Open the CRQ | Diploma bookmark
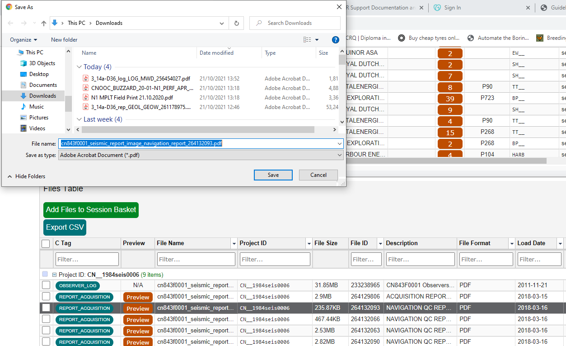The width and height of the screenshot is (566, 346). click(368, 38)
